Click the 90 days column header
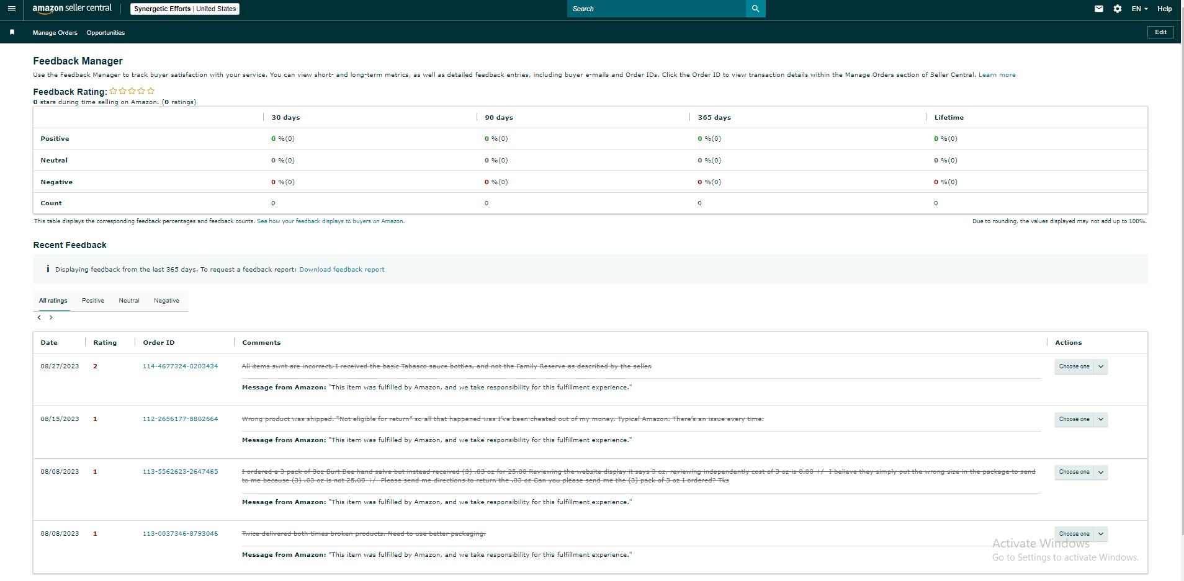 coord(499,118)
